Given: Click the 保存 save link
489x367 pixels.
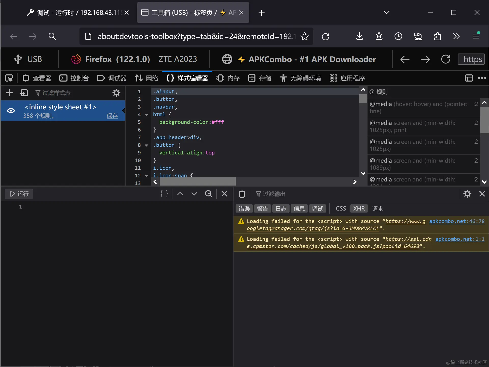Looking at the screenshot, I should 112,116.
